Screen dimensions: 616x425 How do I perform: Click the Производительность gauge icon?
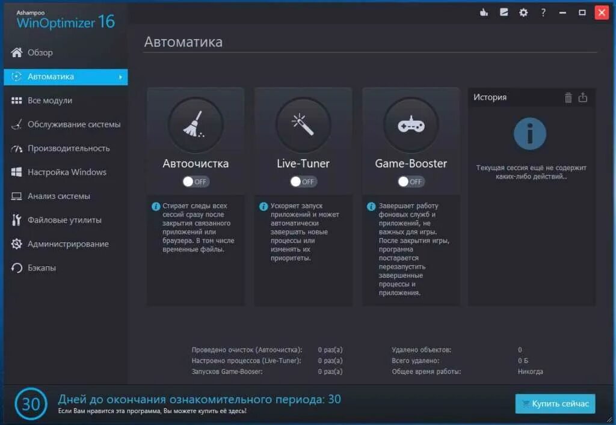[x=16, y=148]
